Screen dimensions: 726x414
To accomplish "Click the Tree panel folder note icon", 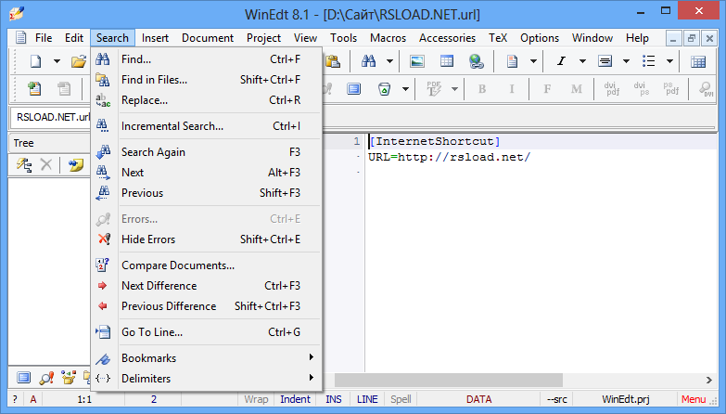I will click(75, 164).
